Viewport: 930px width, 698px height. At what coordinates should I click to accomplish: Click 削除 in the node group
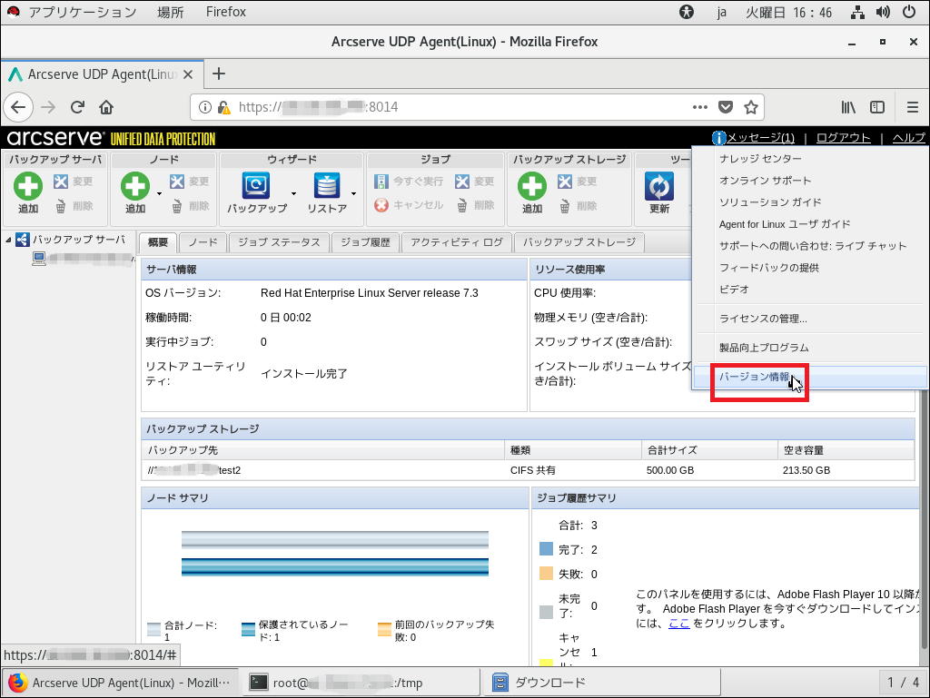coord(189,206)
